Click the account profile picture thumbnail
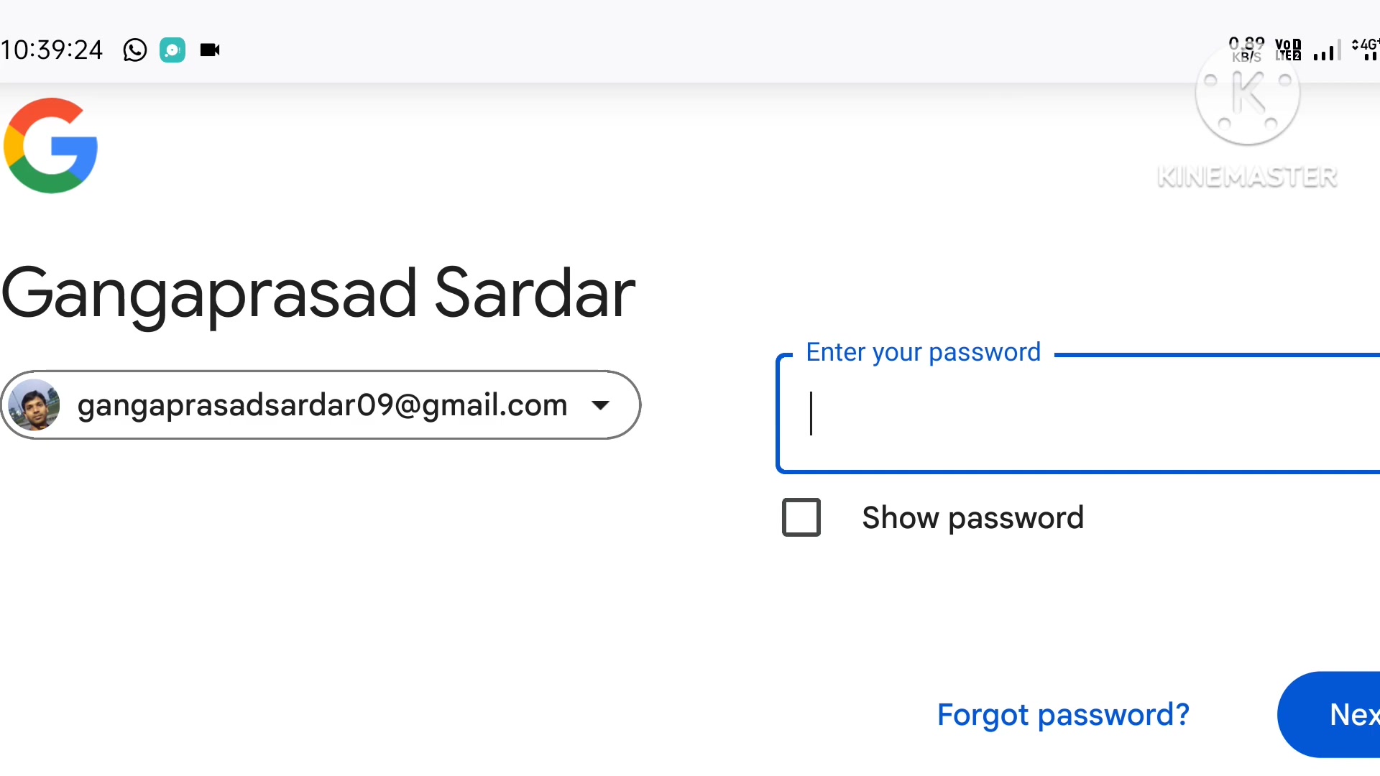 click(x=34, y=405)
